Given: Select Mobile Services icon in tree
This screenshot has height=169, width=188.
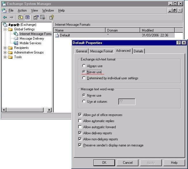Looking at the screenshot, I should tap(16, 43).
